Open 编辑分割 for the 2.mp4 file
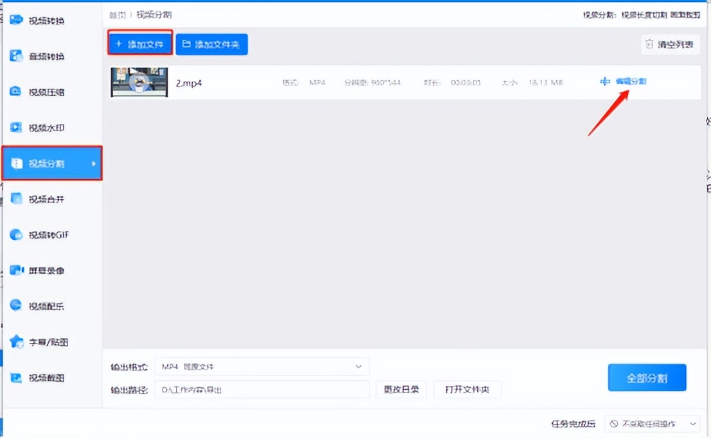This screenshot has width=711, height=438. click(632, 82)
